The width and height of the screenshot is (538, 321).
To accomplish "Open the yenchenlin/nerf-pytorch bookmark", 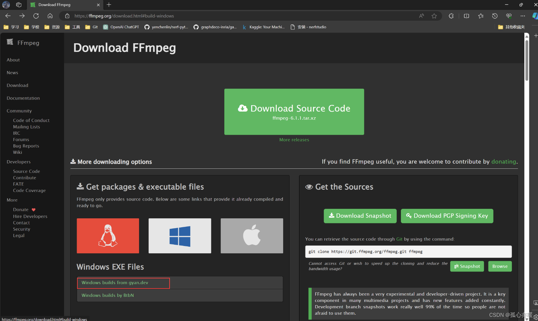I will (166, 27).
